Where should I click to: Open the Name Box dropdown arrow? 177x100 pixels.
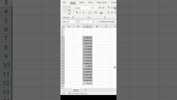point(74,22)
